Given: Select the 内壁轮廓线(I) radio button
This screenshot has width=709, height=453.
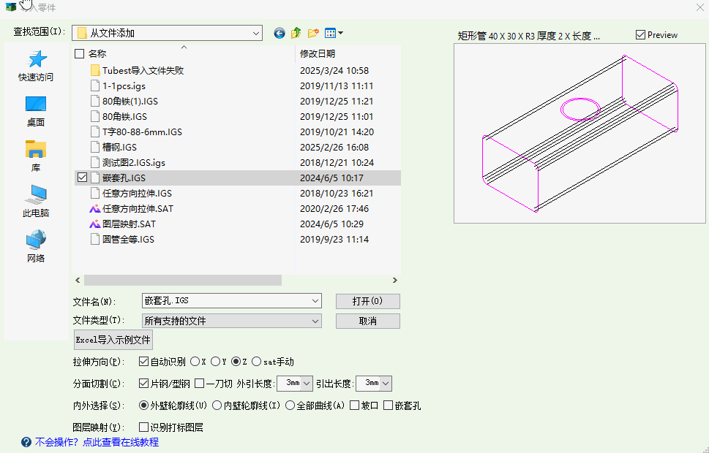Looking at the screenshot, I should pyautogui.click(x=217, y=406).
